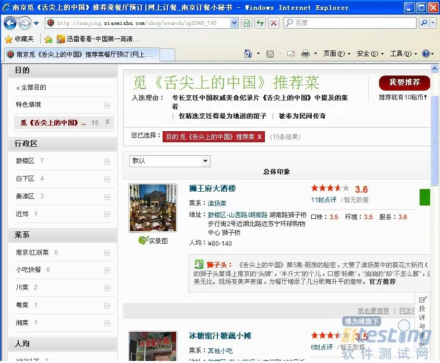
Task: Click the page's vertical scrollbar thumb
Action: 434,140
